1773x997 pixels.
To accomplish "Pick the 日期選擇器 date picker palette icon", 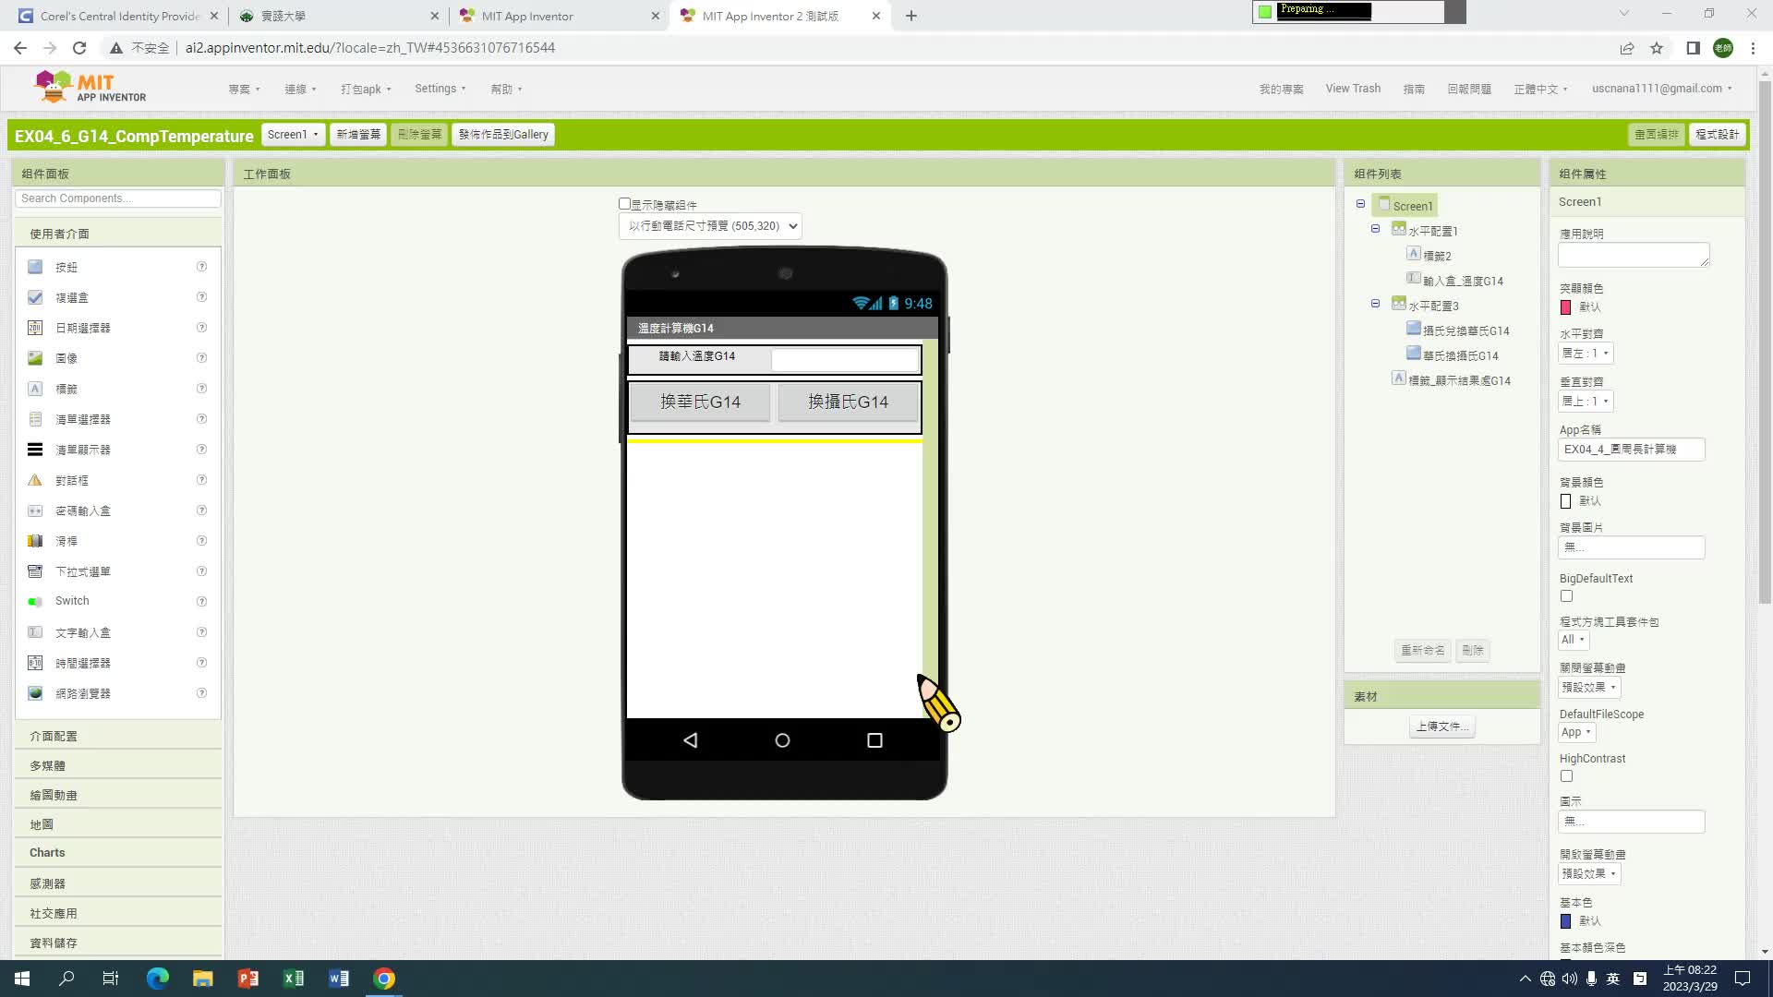I will pos(35,328).
